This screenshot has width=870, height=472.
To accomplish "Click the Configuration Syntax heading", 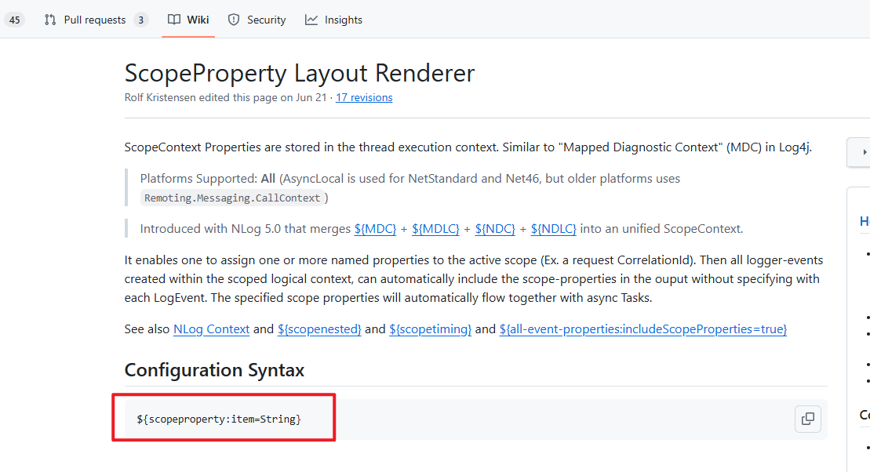I will click(214, 370).
